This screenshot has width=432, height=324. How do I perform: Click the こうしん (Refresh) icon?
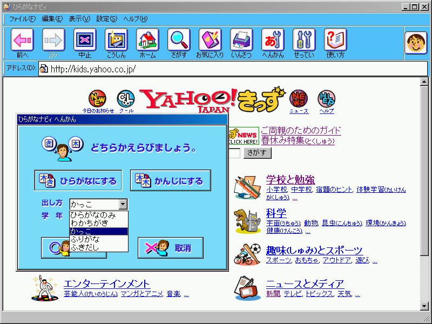(116, 39)
